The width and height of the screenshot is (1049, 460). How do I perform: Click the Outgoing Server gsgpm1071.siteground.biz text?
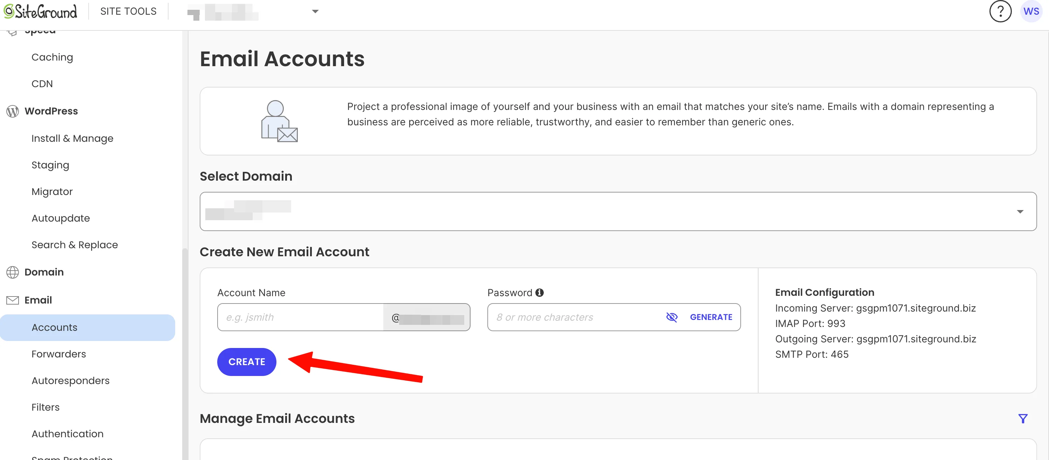coord(876,339)
